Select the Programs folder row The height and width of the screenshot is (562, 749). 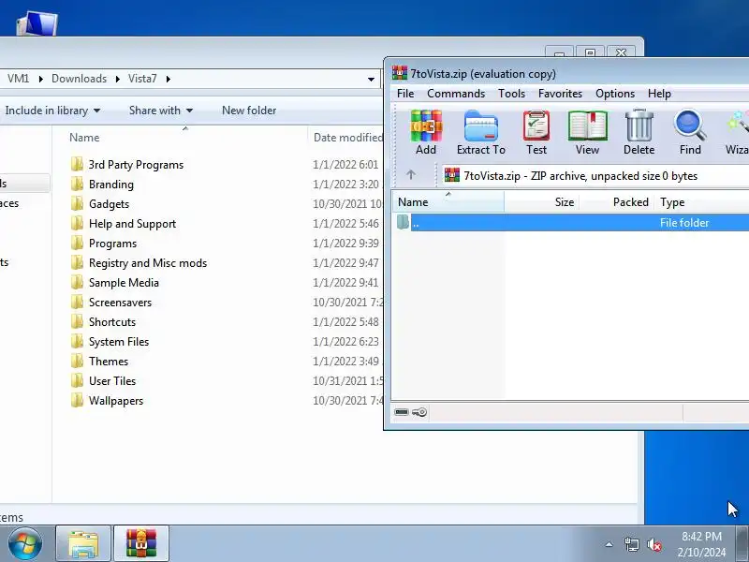point(112,244)
